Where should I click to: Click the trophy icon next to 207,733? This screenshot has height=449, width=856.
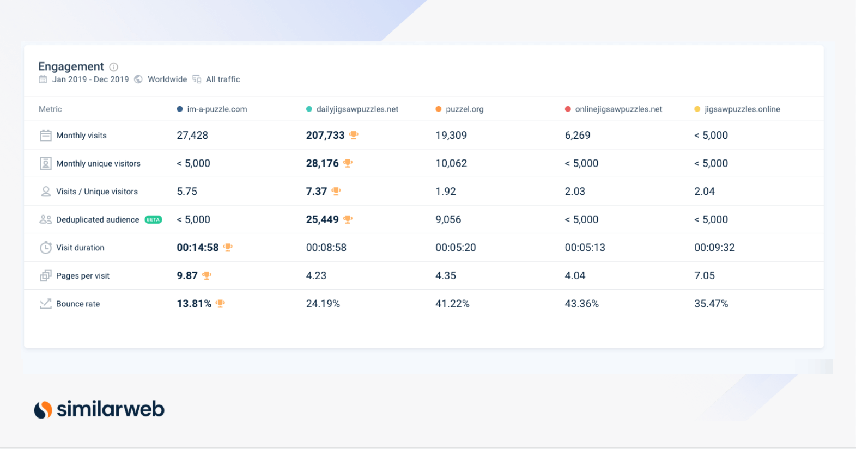click(x=354, y=135)
